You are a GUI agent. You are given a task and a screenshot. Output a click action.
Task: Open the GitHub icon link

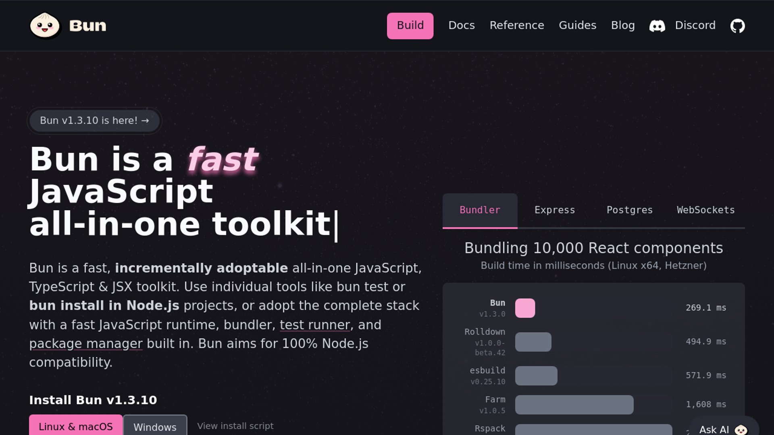tap(737, 26)
